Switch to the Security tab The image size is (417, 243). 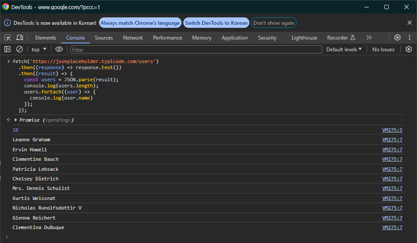[267, 38]
